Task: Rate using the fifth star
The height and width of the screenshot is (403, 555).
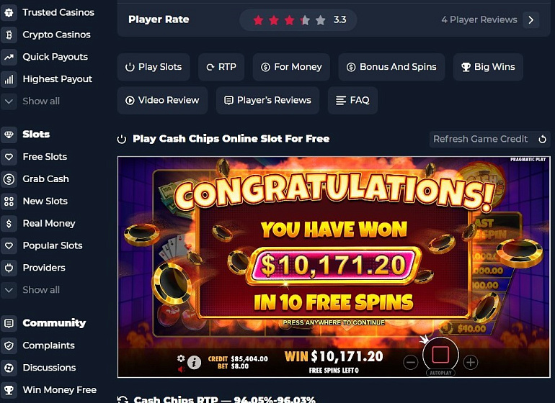Action: 321,20
